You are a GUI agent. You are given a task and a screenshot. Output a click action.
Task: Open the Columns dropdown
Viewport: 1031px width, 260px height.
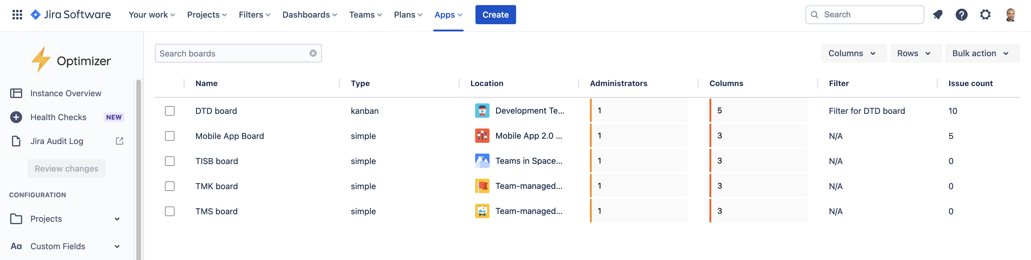[x=853, y=53]
